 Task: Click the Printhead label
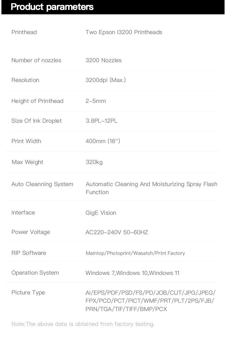(24, 32)
